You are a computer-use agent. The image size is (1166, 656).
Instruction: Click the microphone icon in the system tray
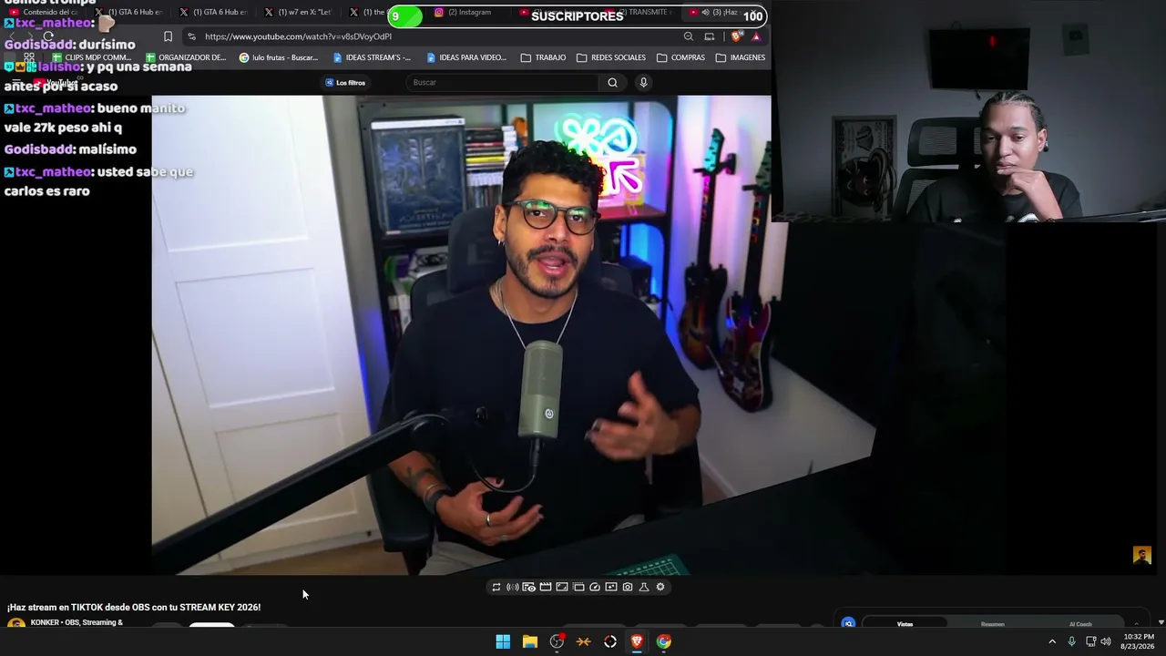[x=1071, y=641]
